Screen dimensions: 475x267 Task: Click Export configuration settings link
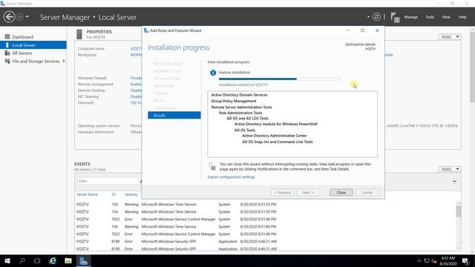[x=231, y=177]
